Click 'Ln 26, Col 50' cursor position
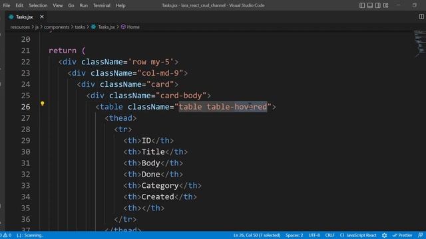426x239 pixels. tap(257, 235)
